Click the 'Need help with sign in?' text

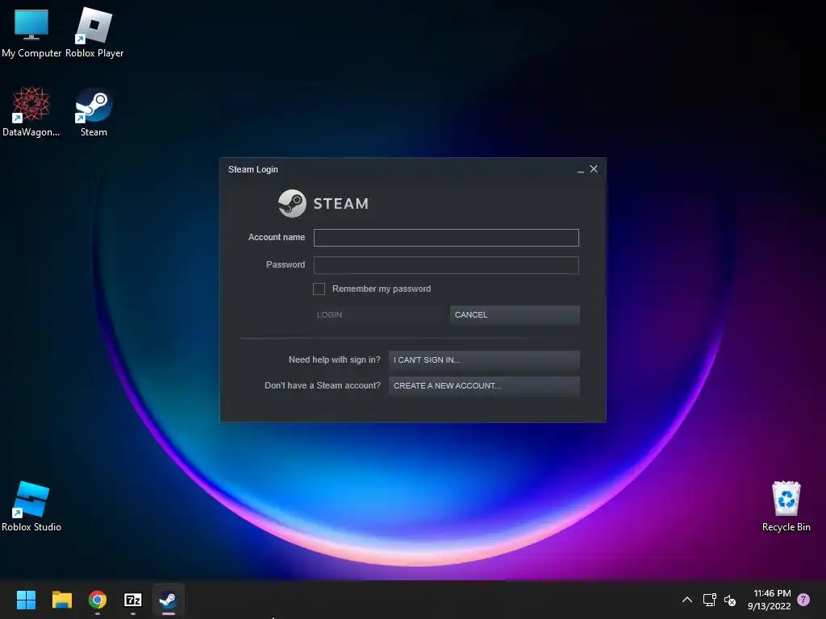[x=335, y=359]
